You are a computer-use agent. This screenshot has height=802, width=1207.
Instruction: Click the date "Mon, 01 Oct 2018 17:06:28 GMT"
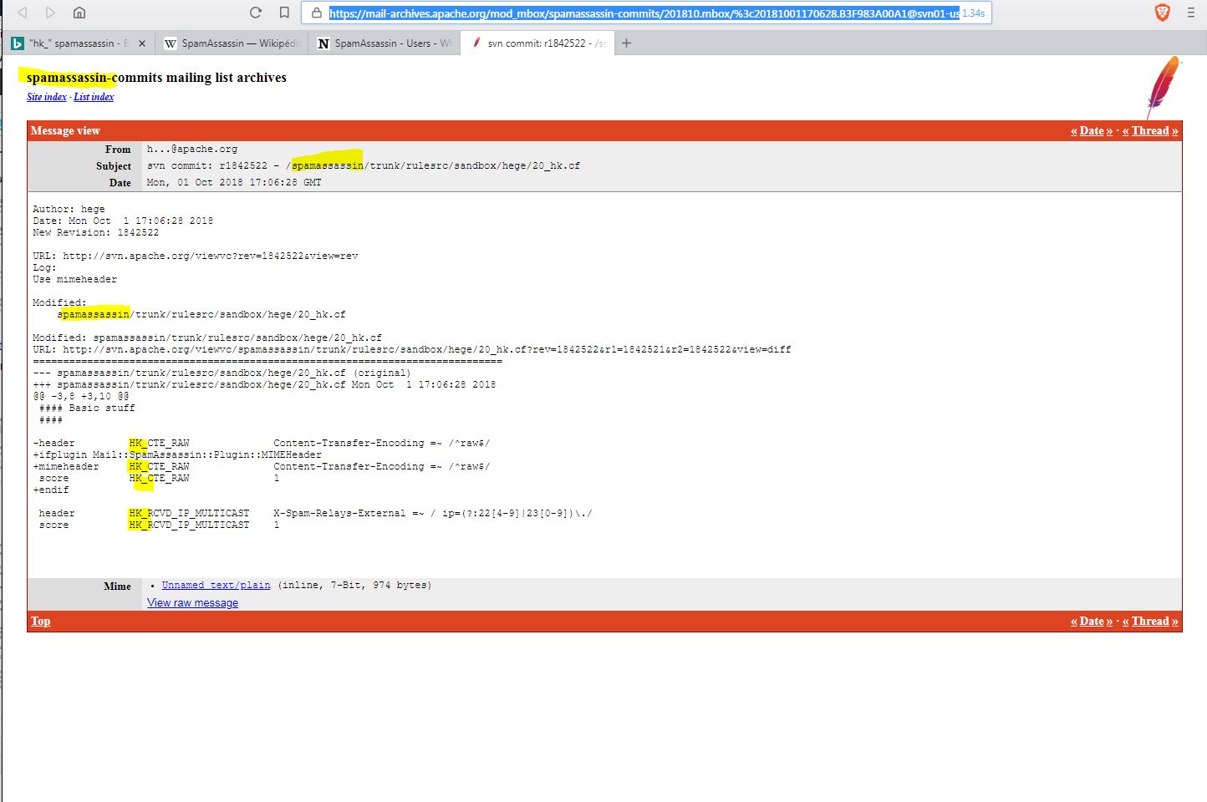[x=234, y=183]
